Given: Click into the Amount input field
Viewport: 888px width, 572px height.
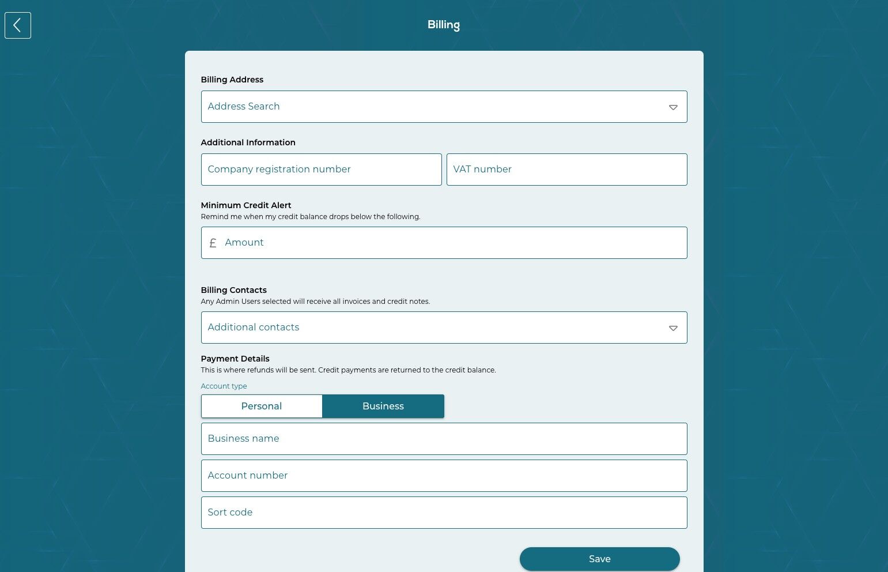Looking at the screenshot, I should [444, 243].
